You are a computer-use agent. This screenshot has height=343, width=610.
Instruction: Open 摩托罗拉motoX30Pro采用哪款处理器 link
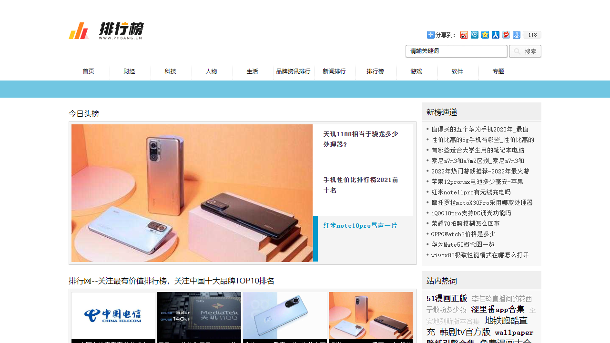click(482, 202)
